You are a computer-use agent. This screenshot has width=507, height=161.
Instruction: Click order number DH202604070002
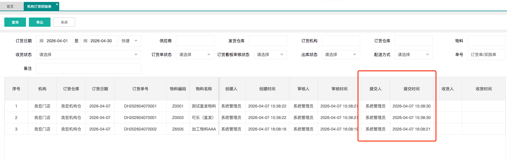point(141,129)
